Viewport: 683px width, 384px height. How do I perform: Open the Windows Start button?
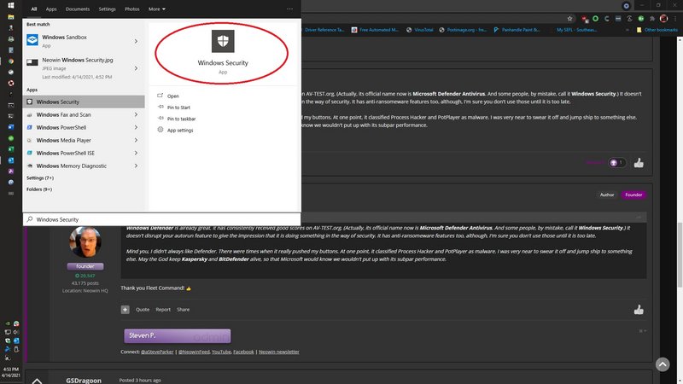click(x=11, y=5)
